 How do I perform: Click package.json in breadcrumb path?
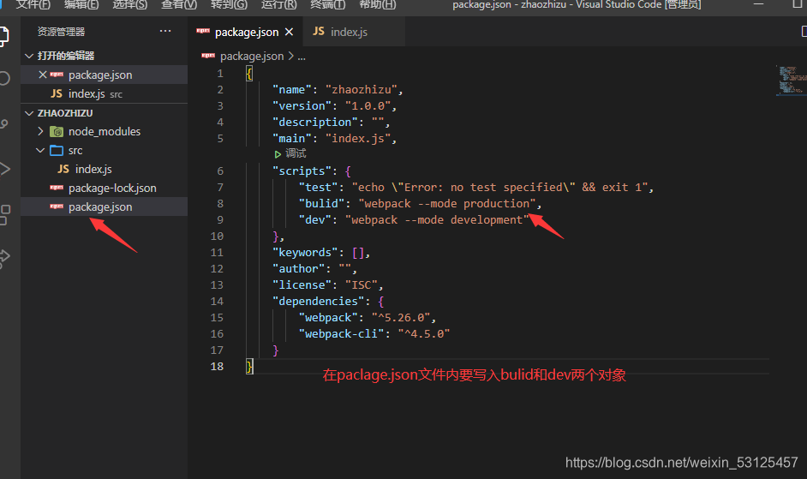(x=252, y=57)
